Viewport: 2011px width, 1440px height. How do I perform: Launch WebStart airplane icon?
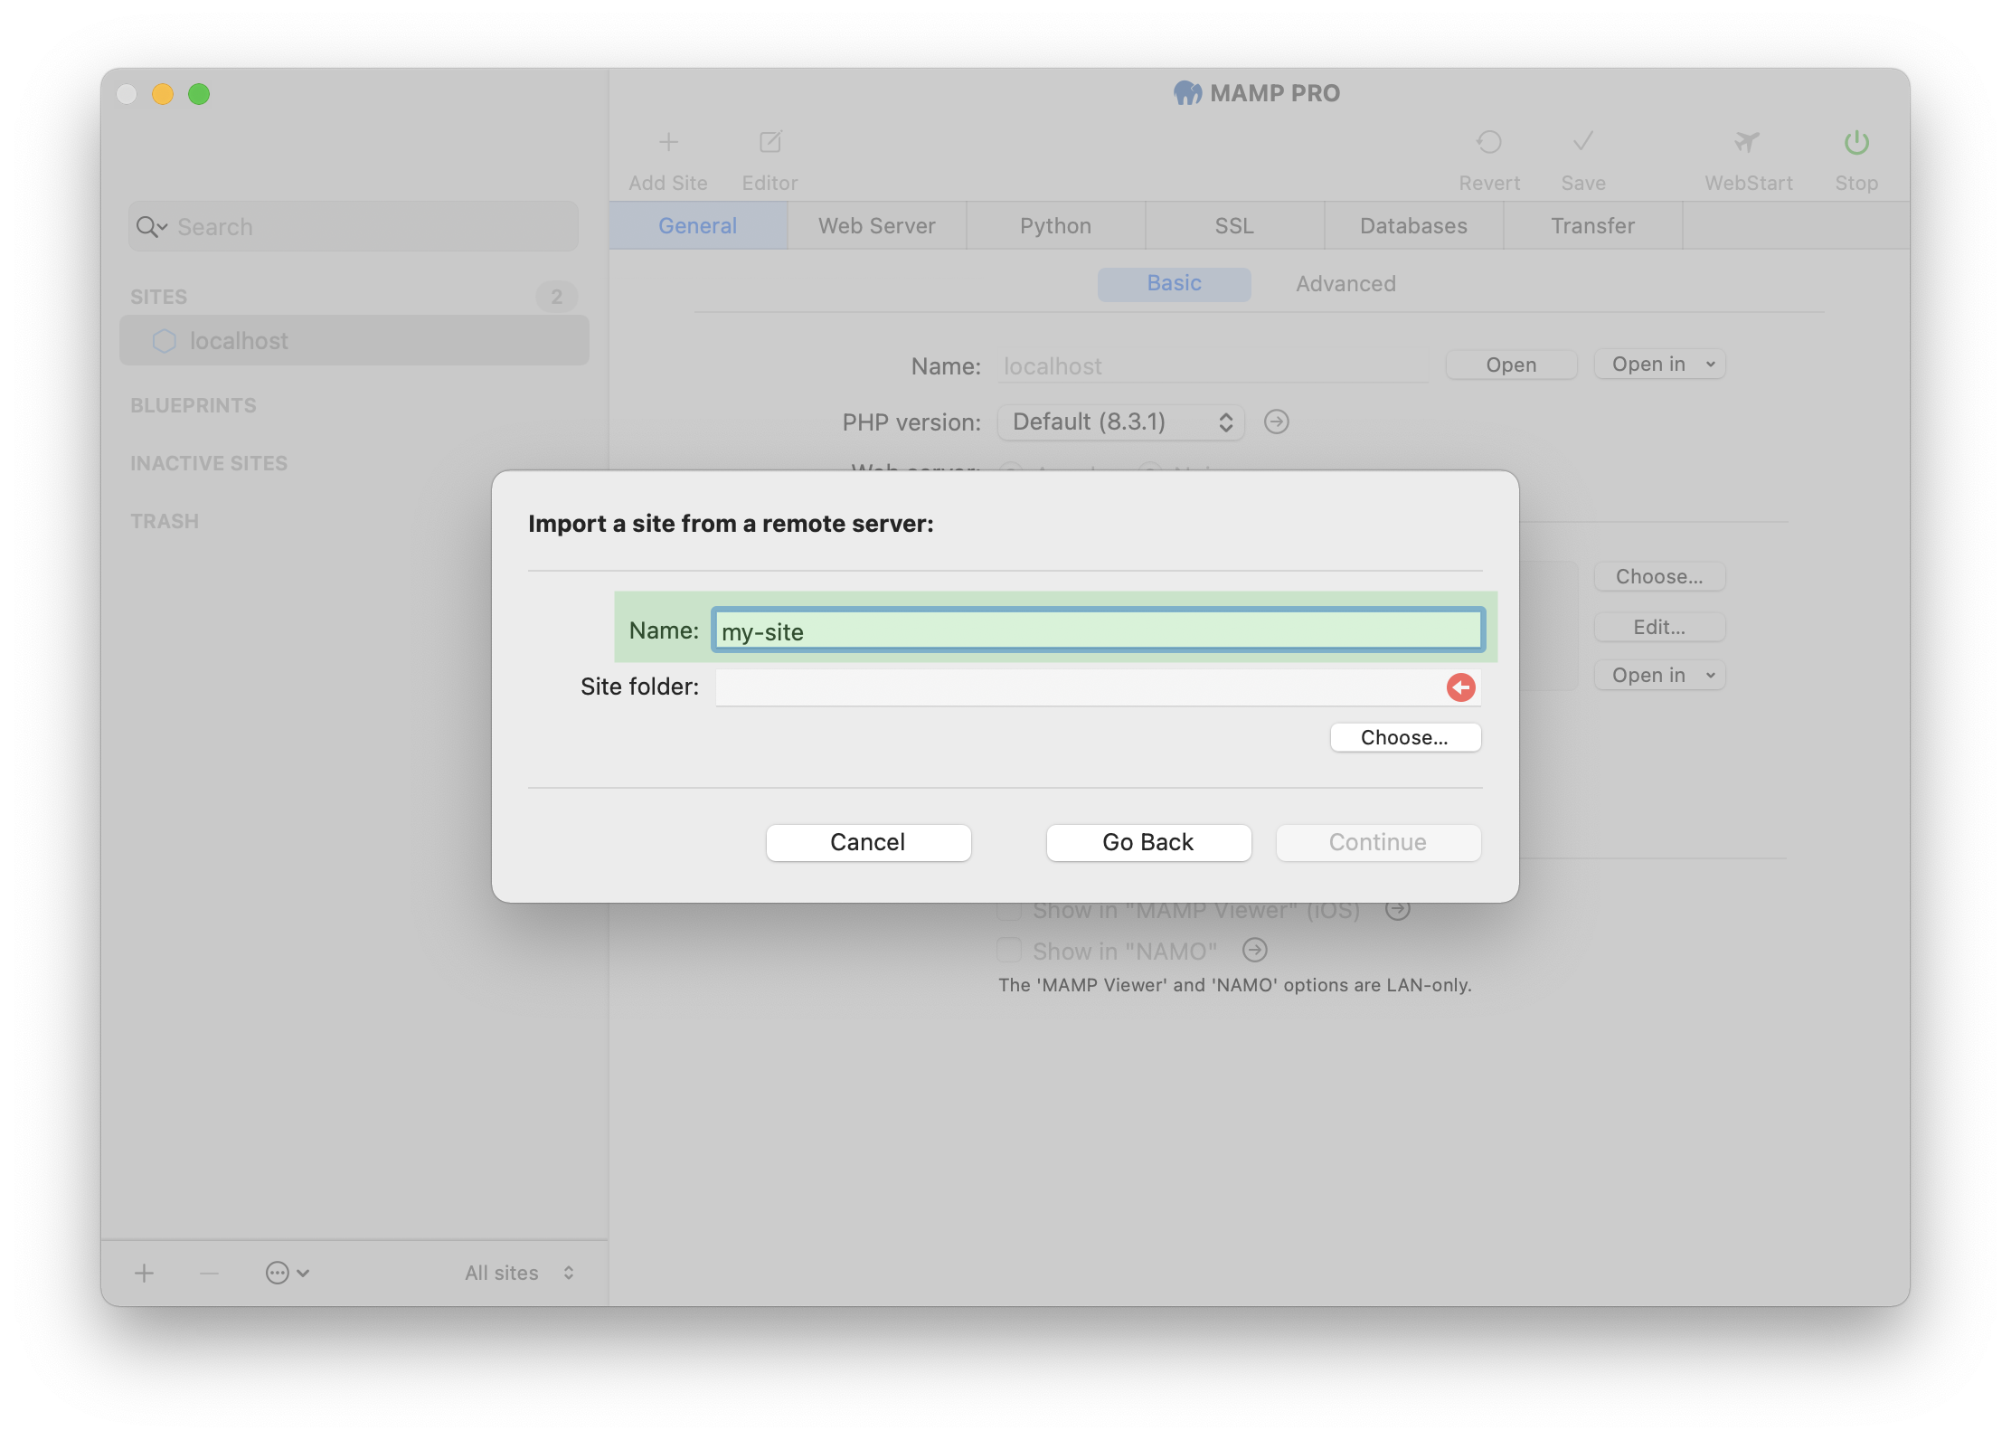pos(1747,142)
